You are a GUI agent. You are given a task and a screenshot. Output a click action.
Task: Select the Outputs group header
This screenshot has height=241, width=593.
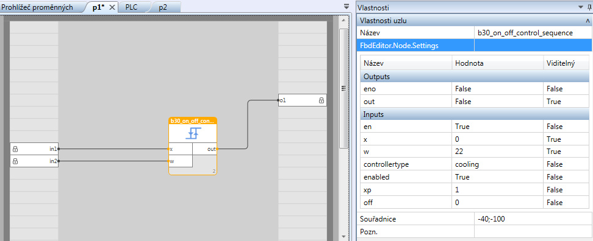click(475, 77)
